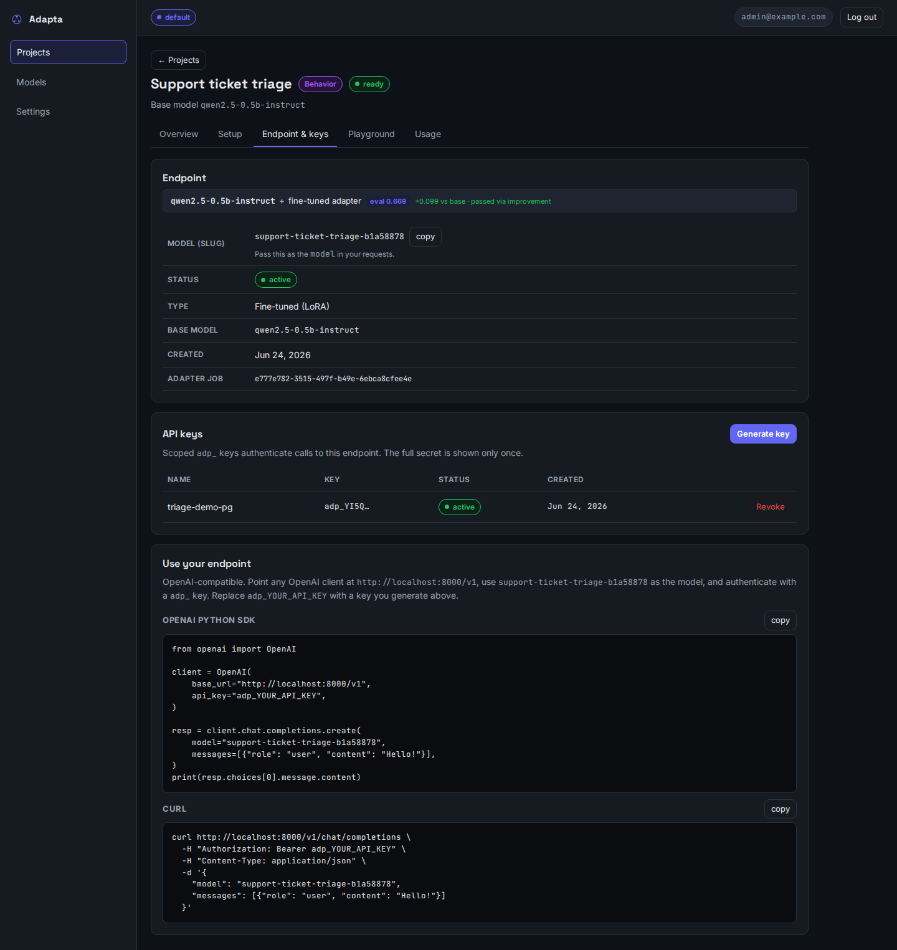Image resolution: width=897 pixels, height=950 pixels.
Task: Copy the OpenAI Python SDK snippet
Action: click(x=781, y=620)
